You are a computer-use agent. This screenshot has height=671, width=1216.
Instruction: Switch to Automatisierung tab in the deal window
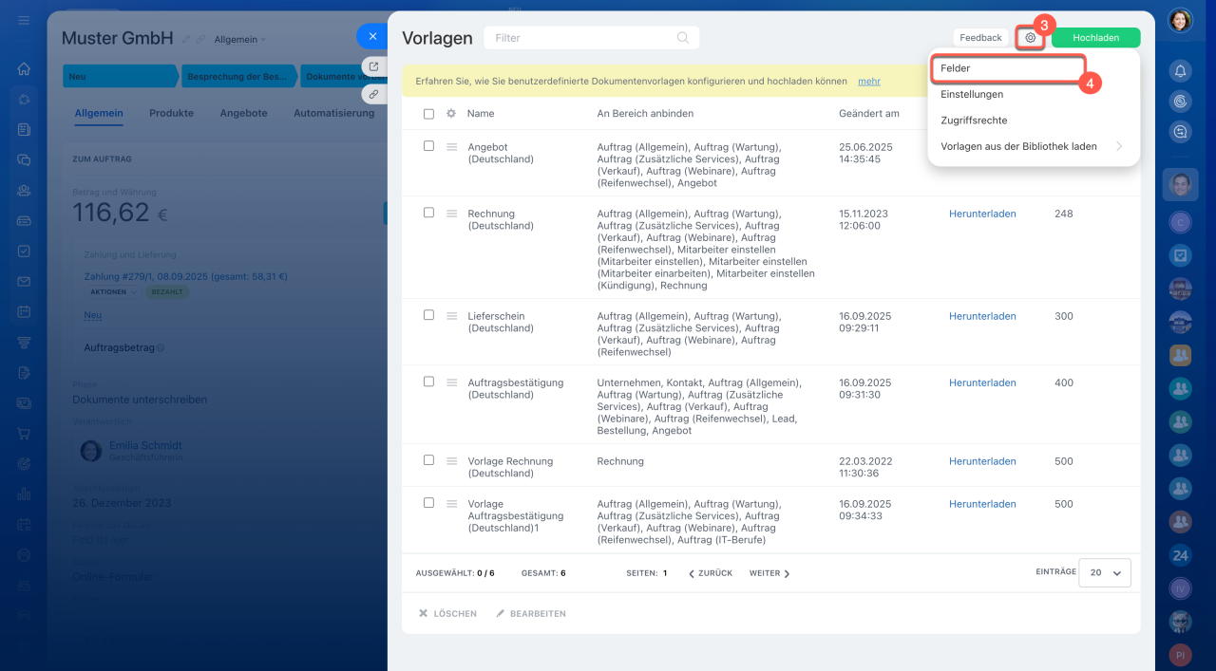click(333, 113)
